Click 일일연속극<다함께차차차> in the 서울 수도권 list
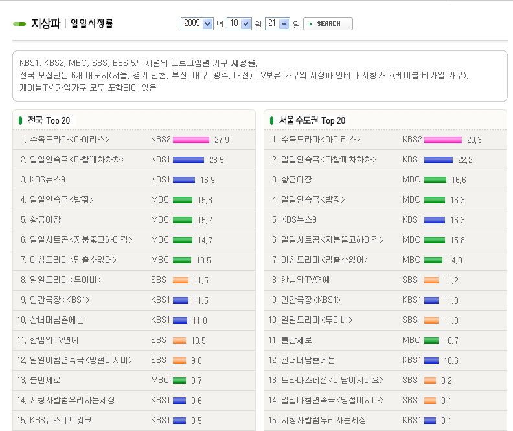The image size is (513, 431). coord(328,159)
